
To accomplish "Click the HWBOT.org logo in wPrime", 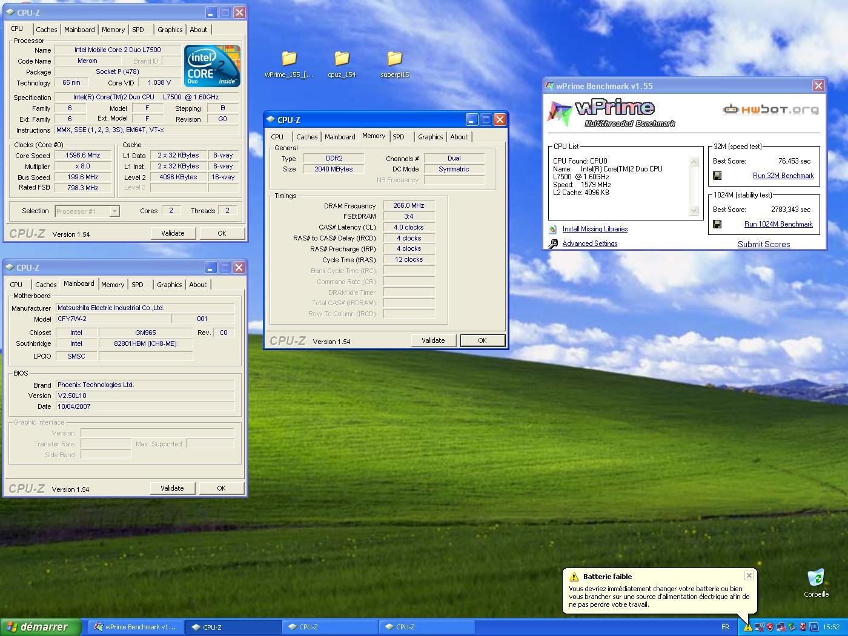I will click(x=770, y=110).
